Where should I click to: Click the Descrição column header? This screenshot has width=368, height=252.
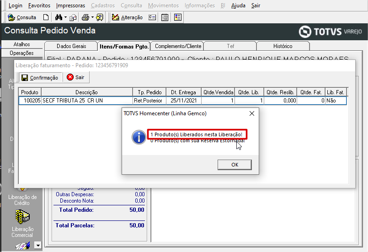tap(86, 92)
